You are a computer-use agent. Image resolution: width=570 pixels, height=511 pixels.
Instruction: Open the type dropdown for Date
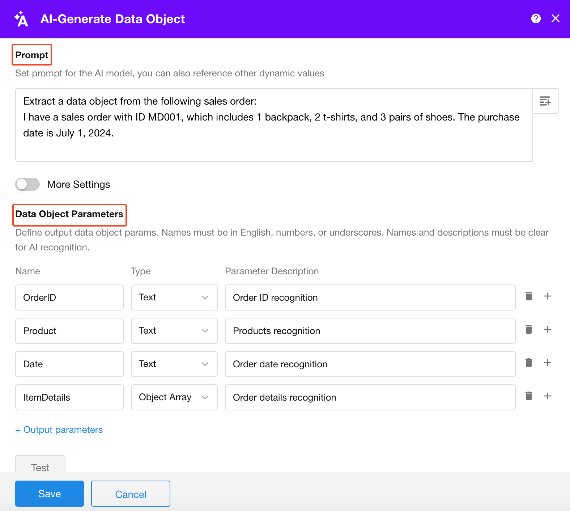pos(174,364)
